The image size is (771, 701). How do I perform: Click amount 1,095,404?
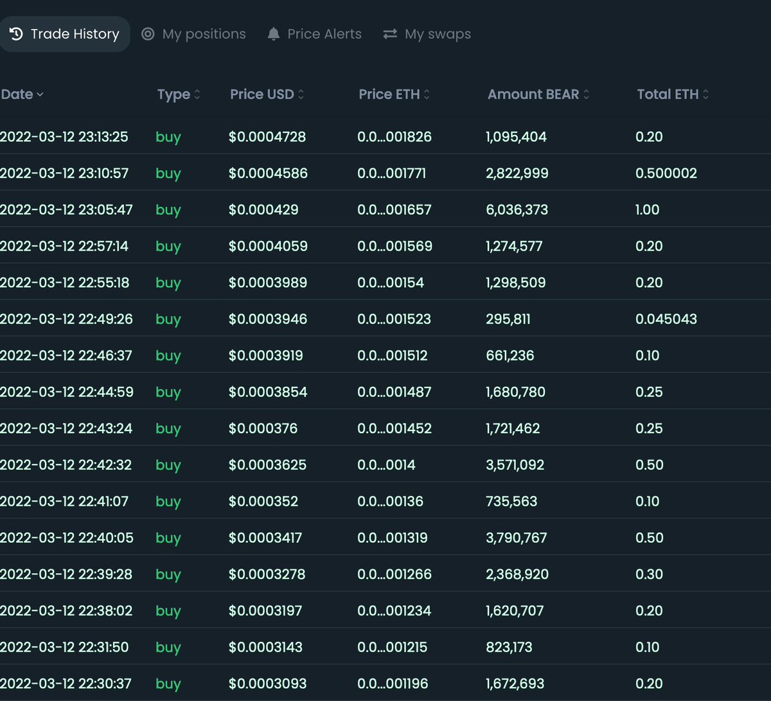click(x=516, y=137)
